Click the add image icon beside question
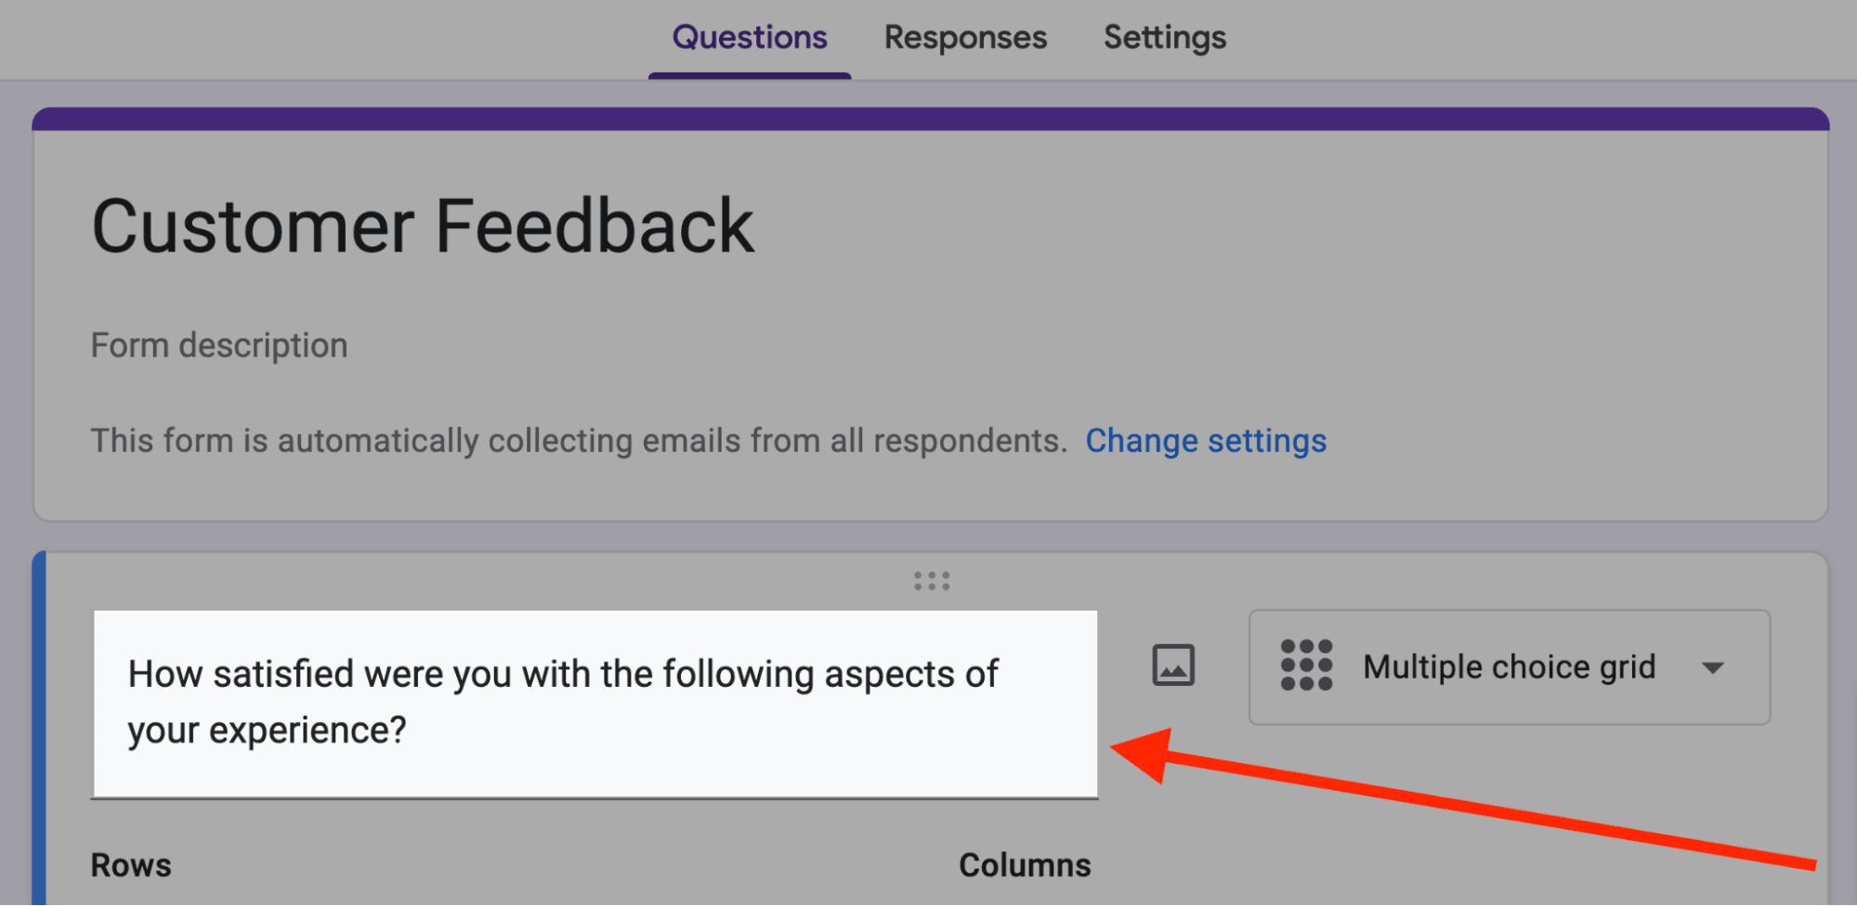 click(x=1172, y=666)
